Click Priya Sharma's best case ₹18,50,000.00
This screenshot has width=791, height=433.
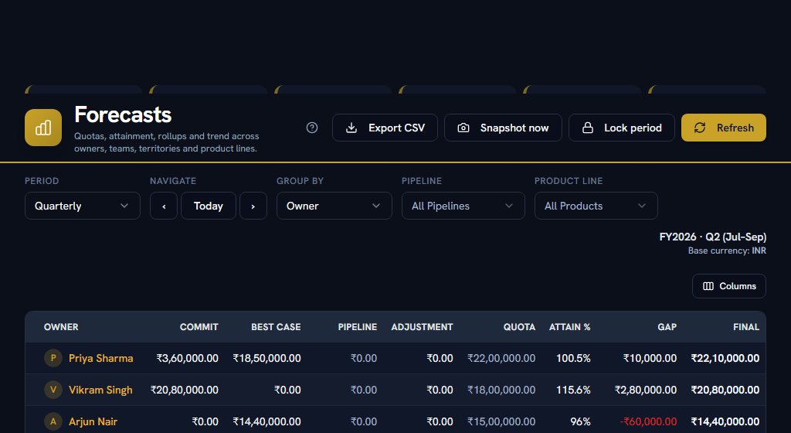pos(266,358)
